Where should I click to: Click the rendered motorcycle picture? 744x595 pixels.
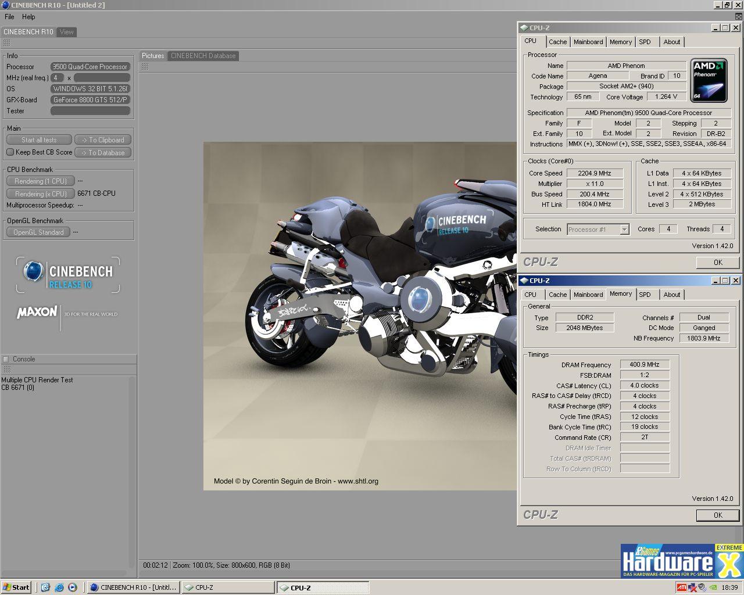[360, 316]
